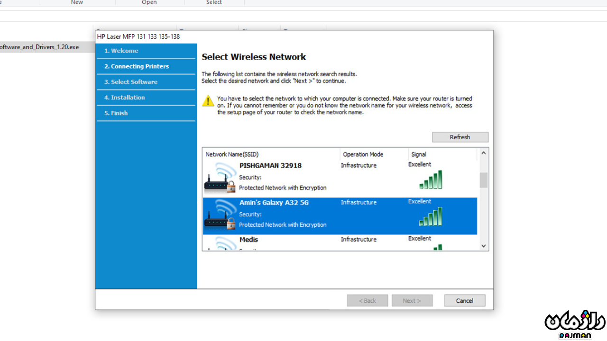The image size is (607, 341).
Task: Click the Refresh button
Action: [x=460, y=137]
